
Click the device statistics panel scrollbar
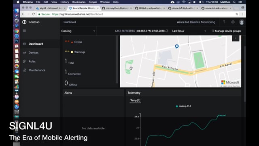tap(117, 59)
